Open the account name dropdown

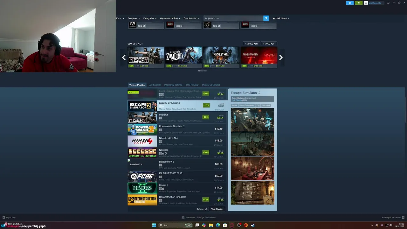(x=376, y=3)
